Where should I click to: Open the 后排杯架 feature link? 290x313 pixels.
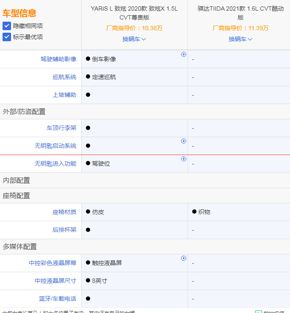[64, 230]
